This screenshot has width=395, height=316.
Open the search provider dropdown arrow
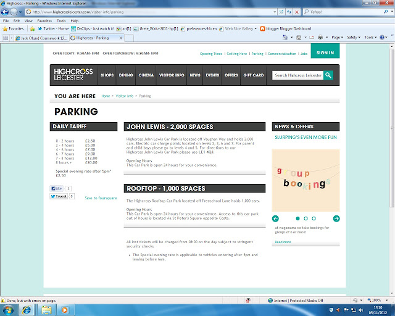(391, 12)
